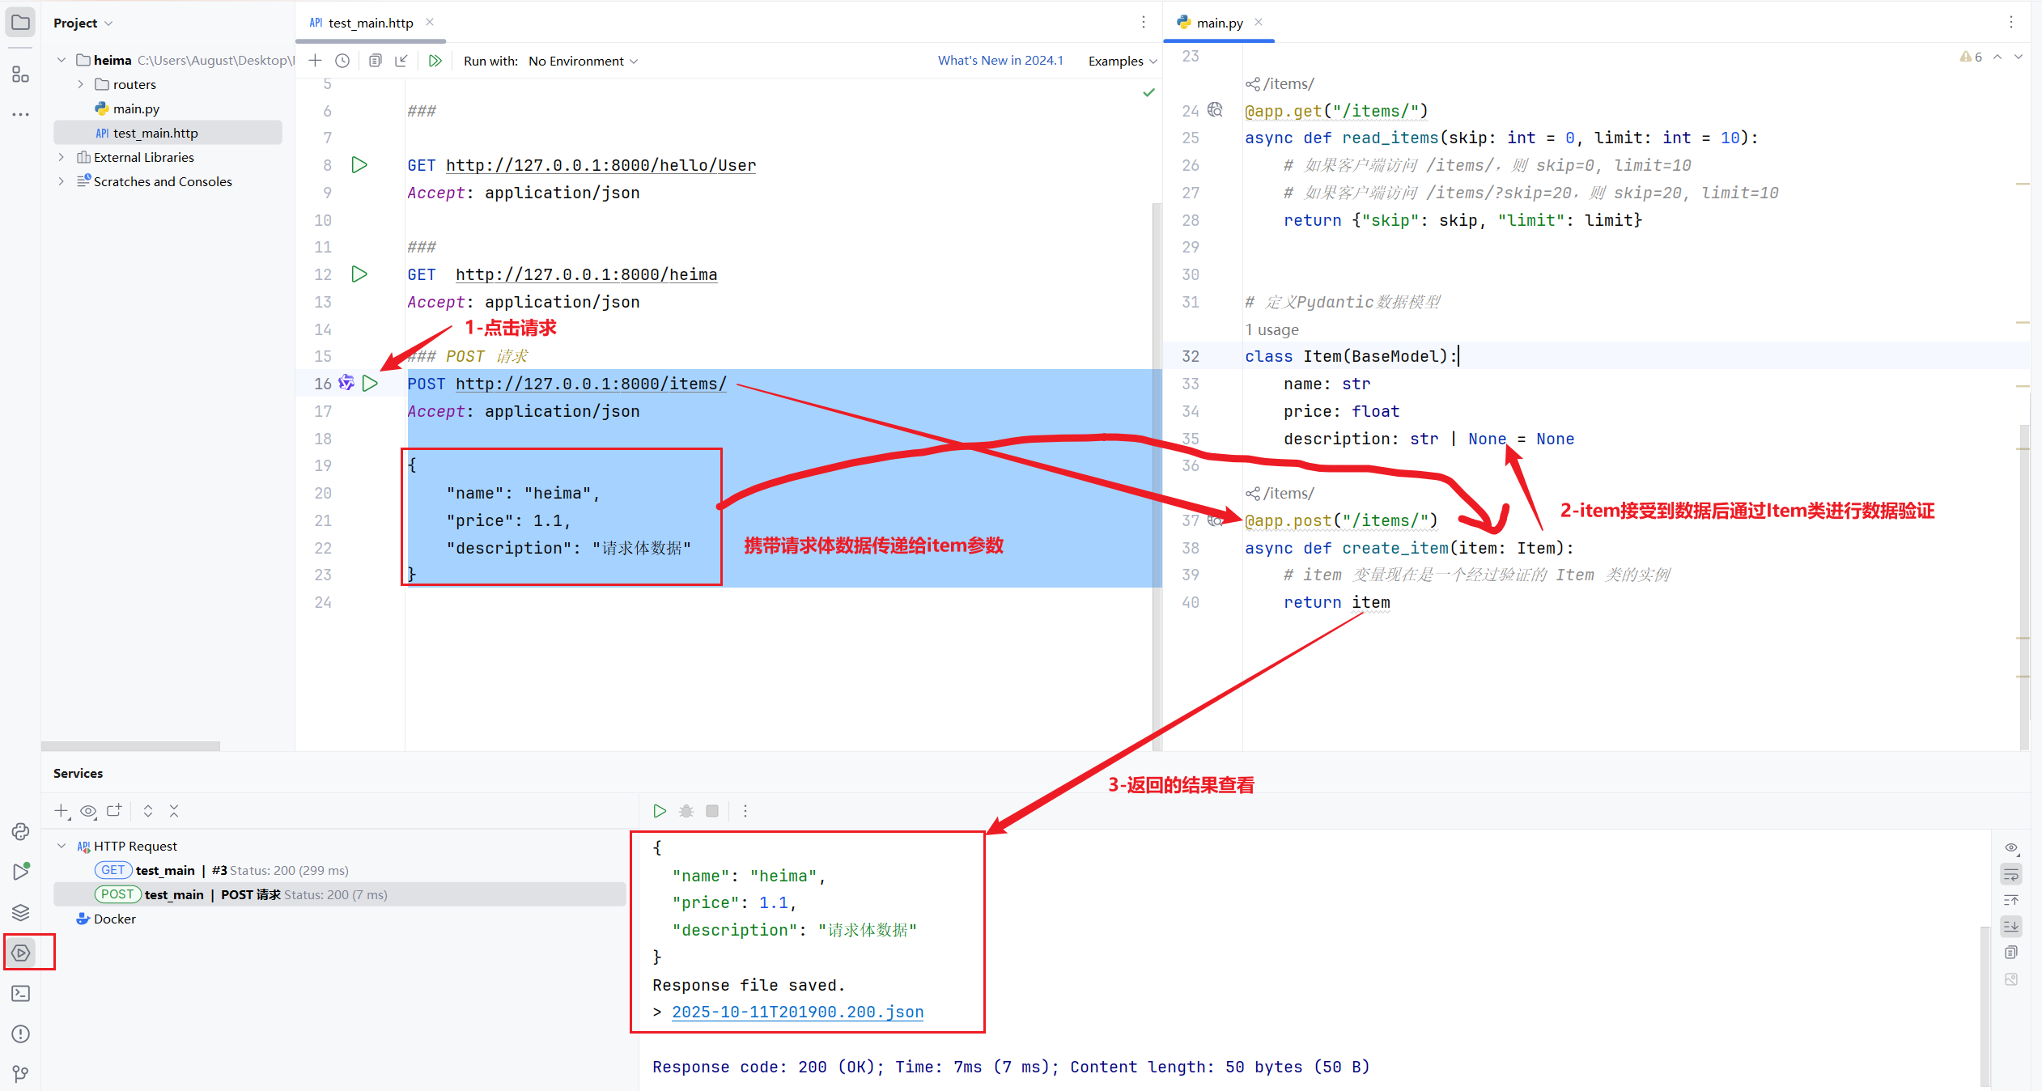This screenshot has width=2042, height=1091.
Task: Select the test_main.http editor tab
Action: 370,23
